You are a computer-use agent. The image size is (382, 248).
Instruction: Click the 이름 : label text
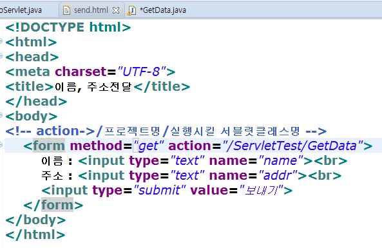tap(57, 161)
